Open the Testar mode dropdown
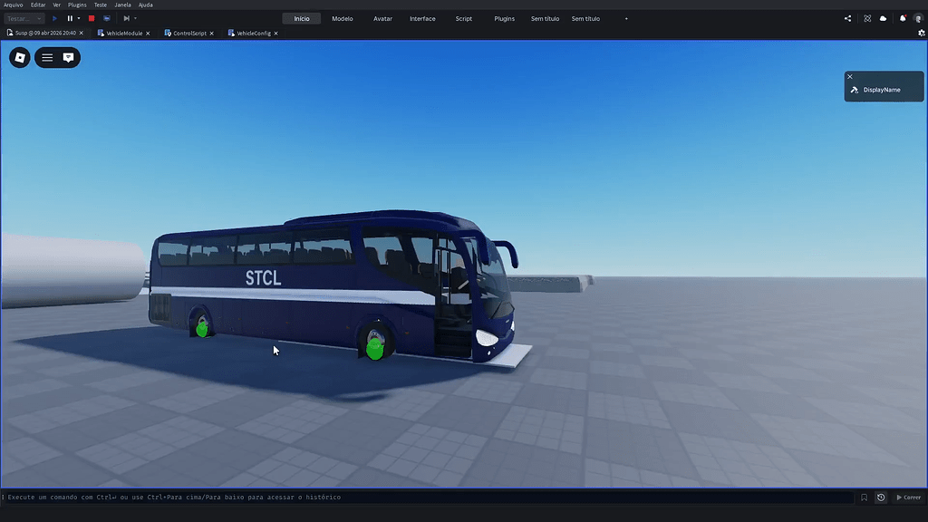The width and height of the screenshot is (928, 522). pos(24,18)
